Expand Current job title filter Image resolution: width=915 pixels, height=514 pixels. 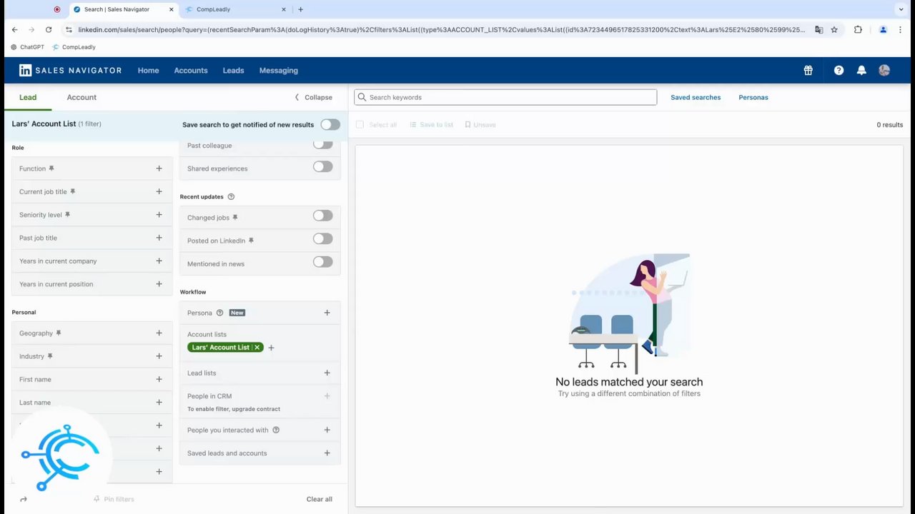159,191
